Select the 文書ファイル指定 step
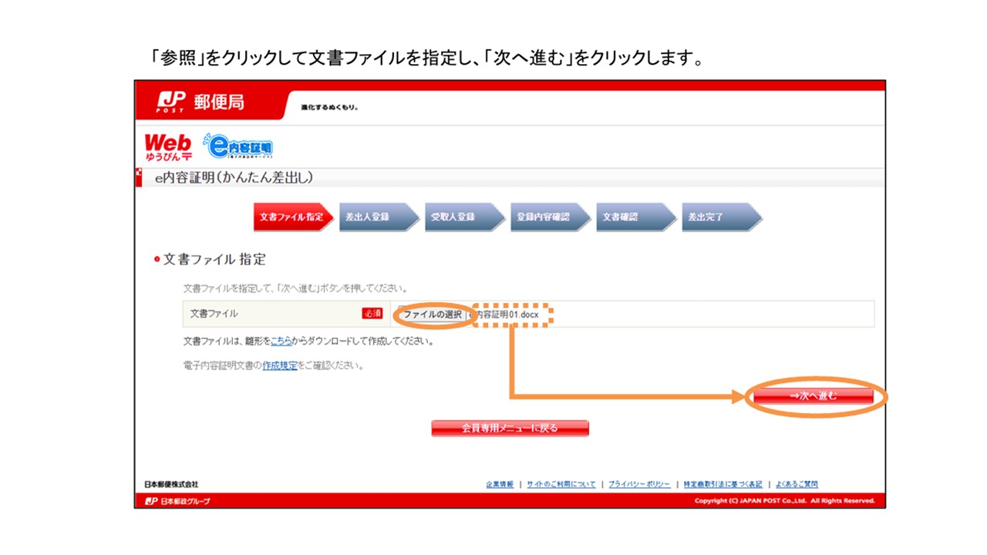Image resolution: width=987 pixels, height=555 pixels. tap(291, 217)
